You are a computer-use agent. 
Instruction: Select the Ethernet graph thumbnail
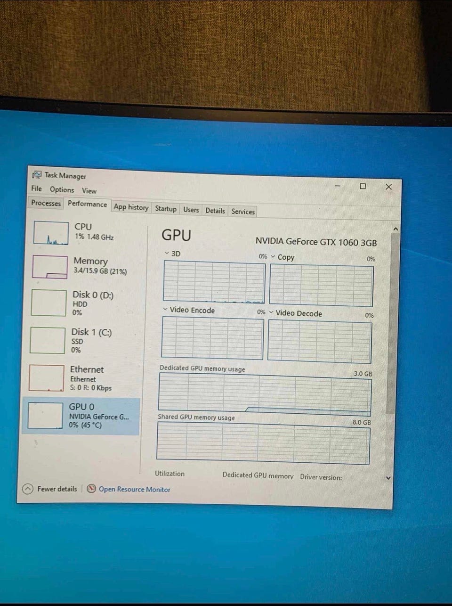click(46, 378)
